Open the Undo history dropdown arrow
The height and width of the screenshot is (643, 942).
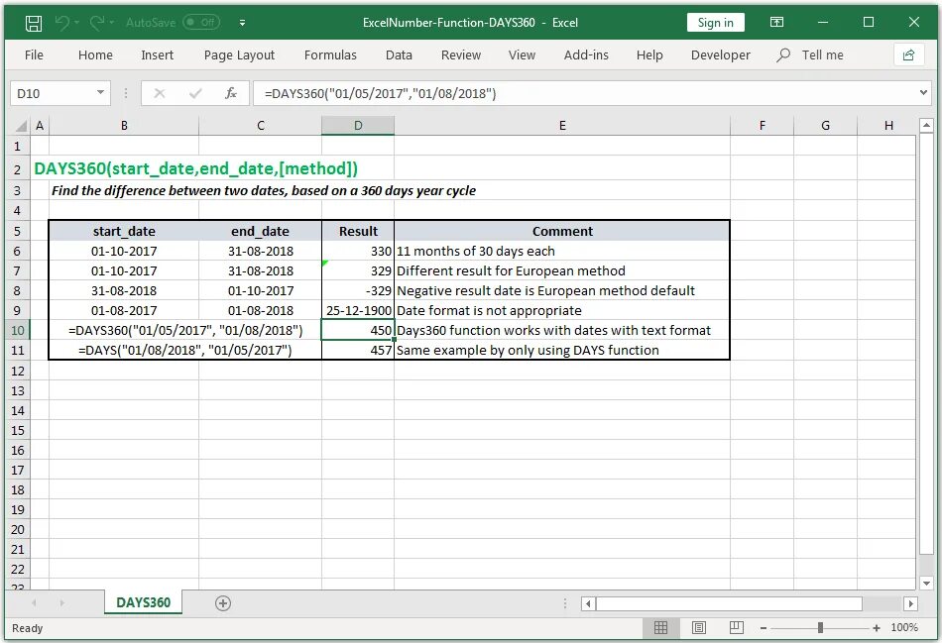point(77,23)
